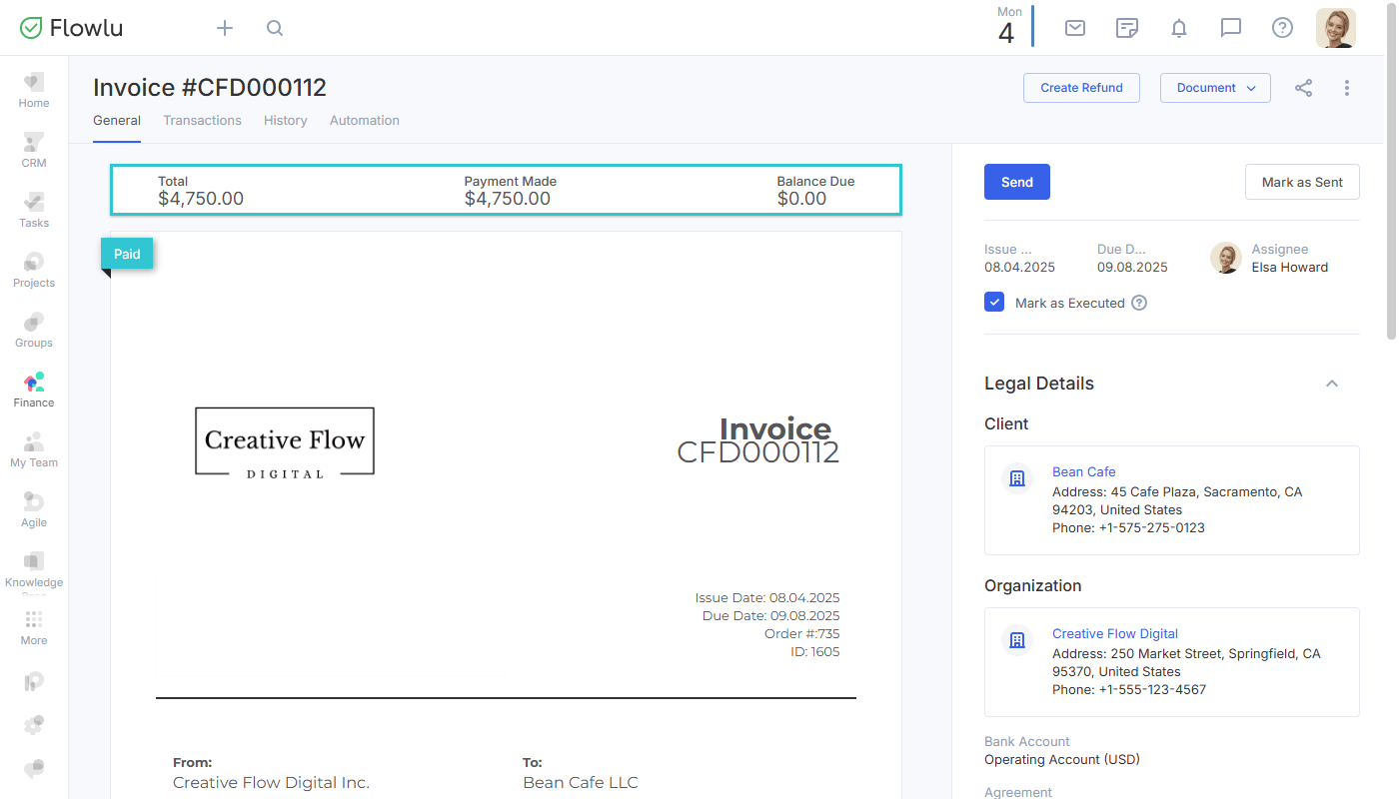Click the Paid status label
This screenshot has height=799, width=1399.
pos(127,254)
